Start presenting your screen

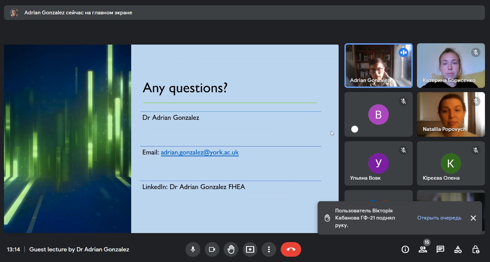pyautogui.click(x=250, y=249)
